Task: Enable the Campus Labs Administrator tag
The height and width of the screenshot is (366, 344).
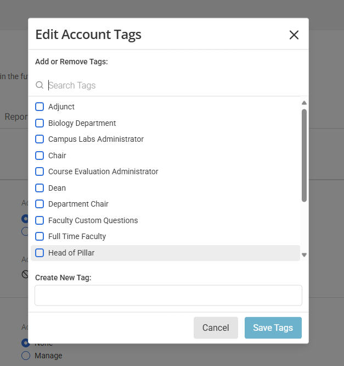Action: click(x=40, y=139)
